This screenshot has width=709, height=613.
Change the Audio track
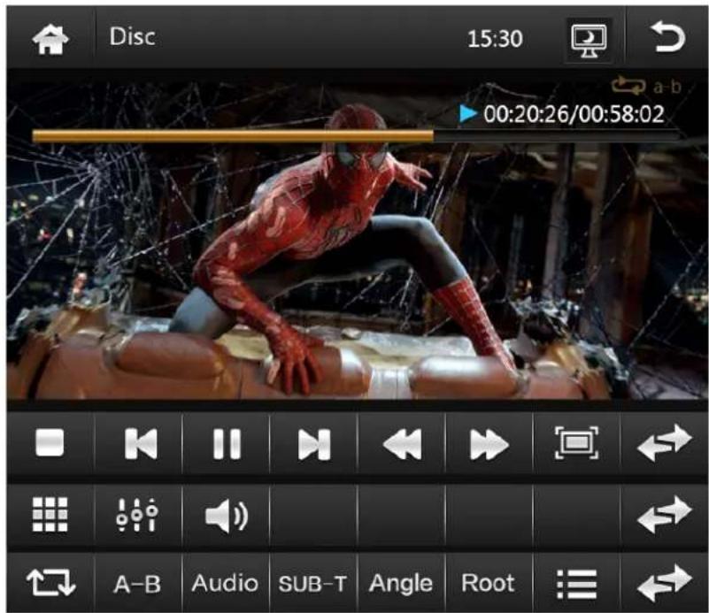225,583
